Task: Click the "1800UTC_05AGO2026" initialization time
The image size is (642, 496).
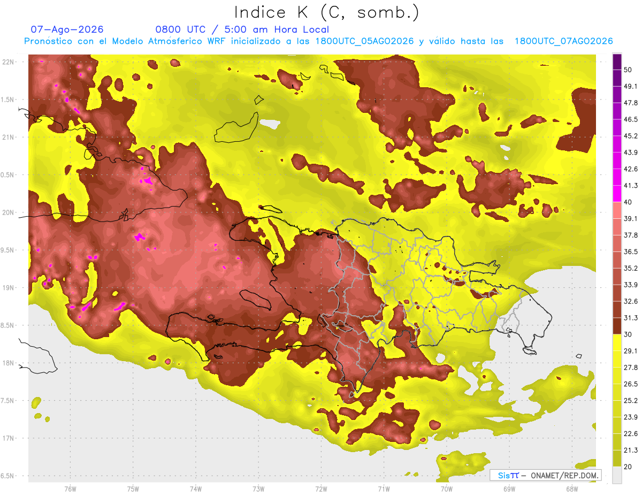Action: [x=364, y=41]
